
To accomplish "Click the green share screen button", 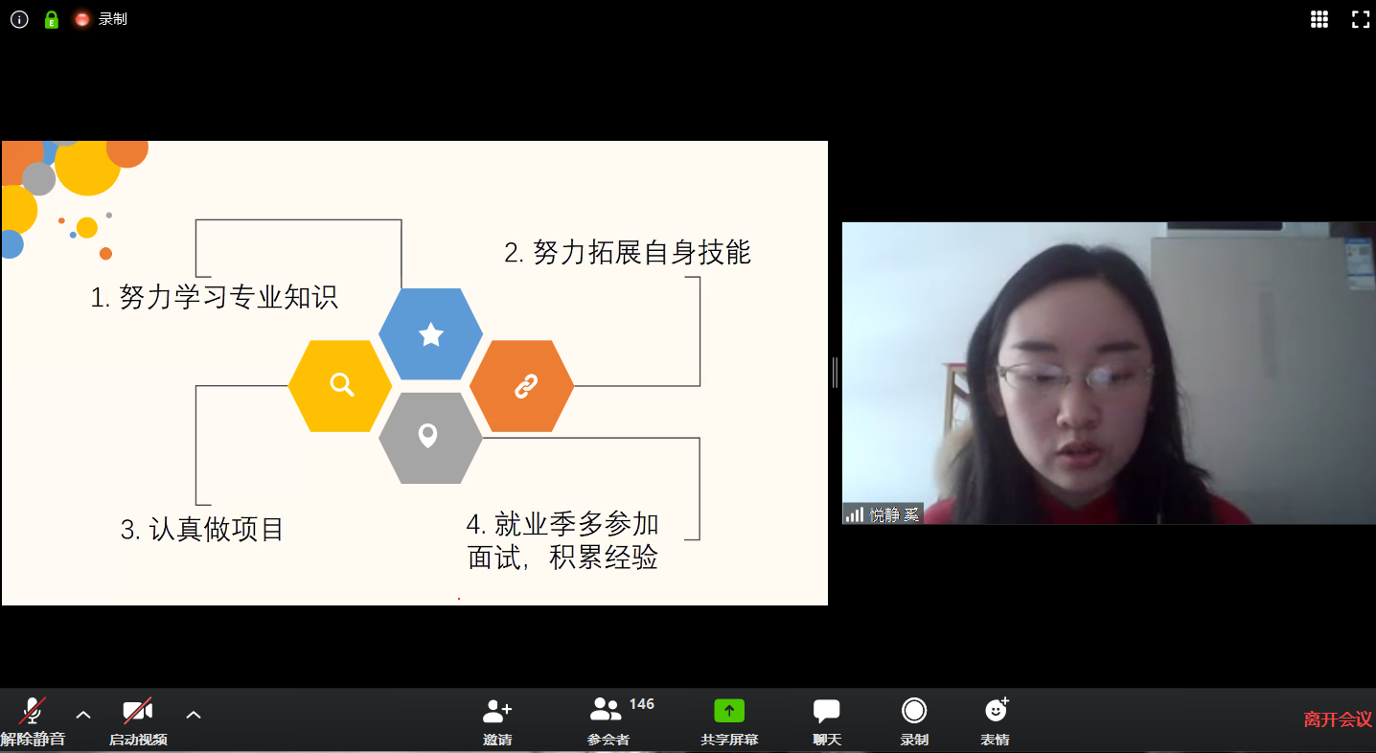I will click(729, 720).
